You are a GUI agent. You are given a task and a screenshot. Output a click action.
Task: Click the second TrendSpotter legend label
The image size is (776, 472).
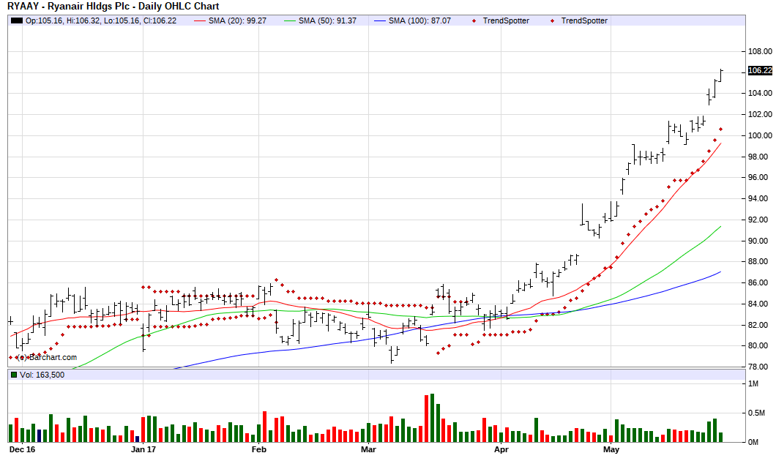tap(584, 20)
